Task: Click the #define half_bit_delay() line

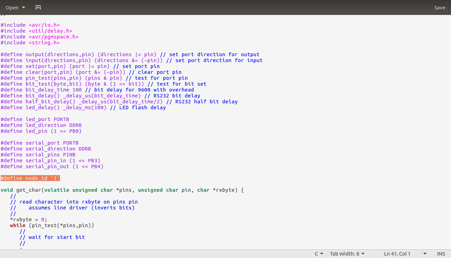Action: [119, 102]
